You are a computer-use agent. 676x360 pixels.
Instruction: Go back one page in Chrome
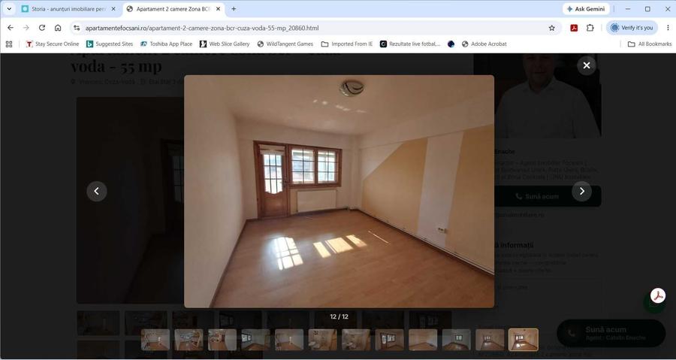click(11, 28)
